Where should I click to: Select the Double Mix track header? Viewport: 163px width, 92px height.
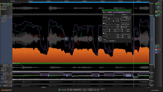6,85
